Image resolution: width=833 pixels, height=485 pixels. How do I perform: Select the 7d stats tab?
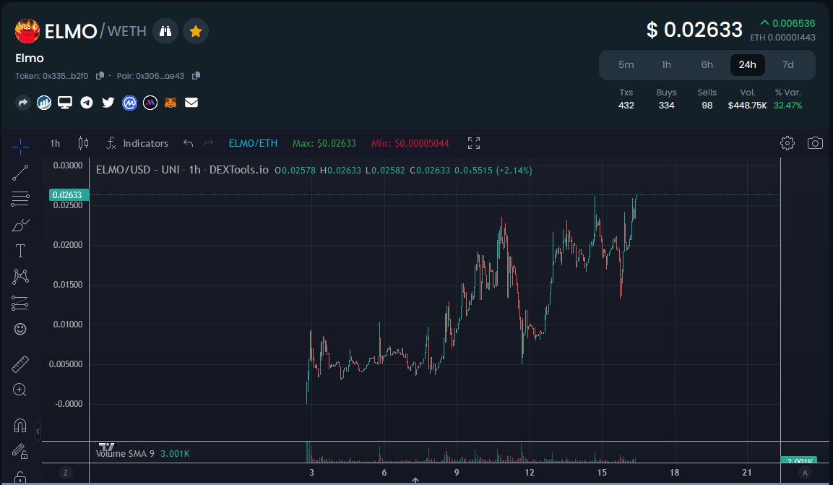pos(787,65)
